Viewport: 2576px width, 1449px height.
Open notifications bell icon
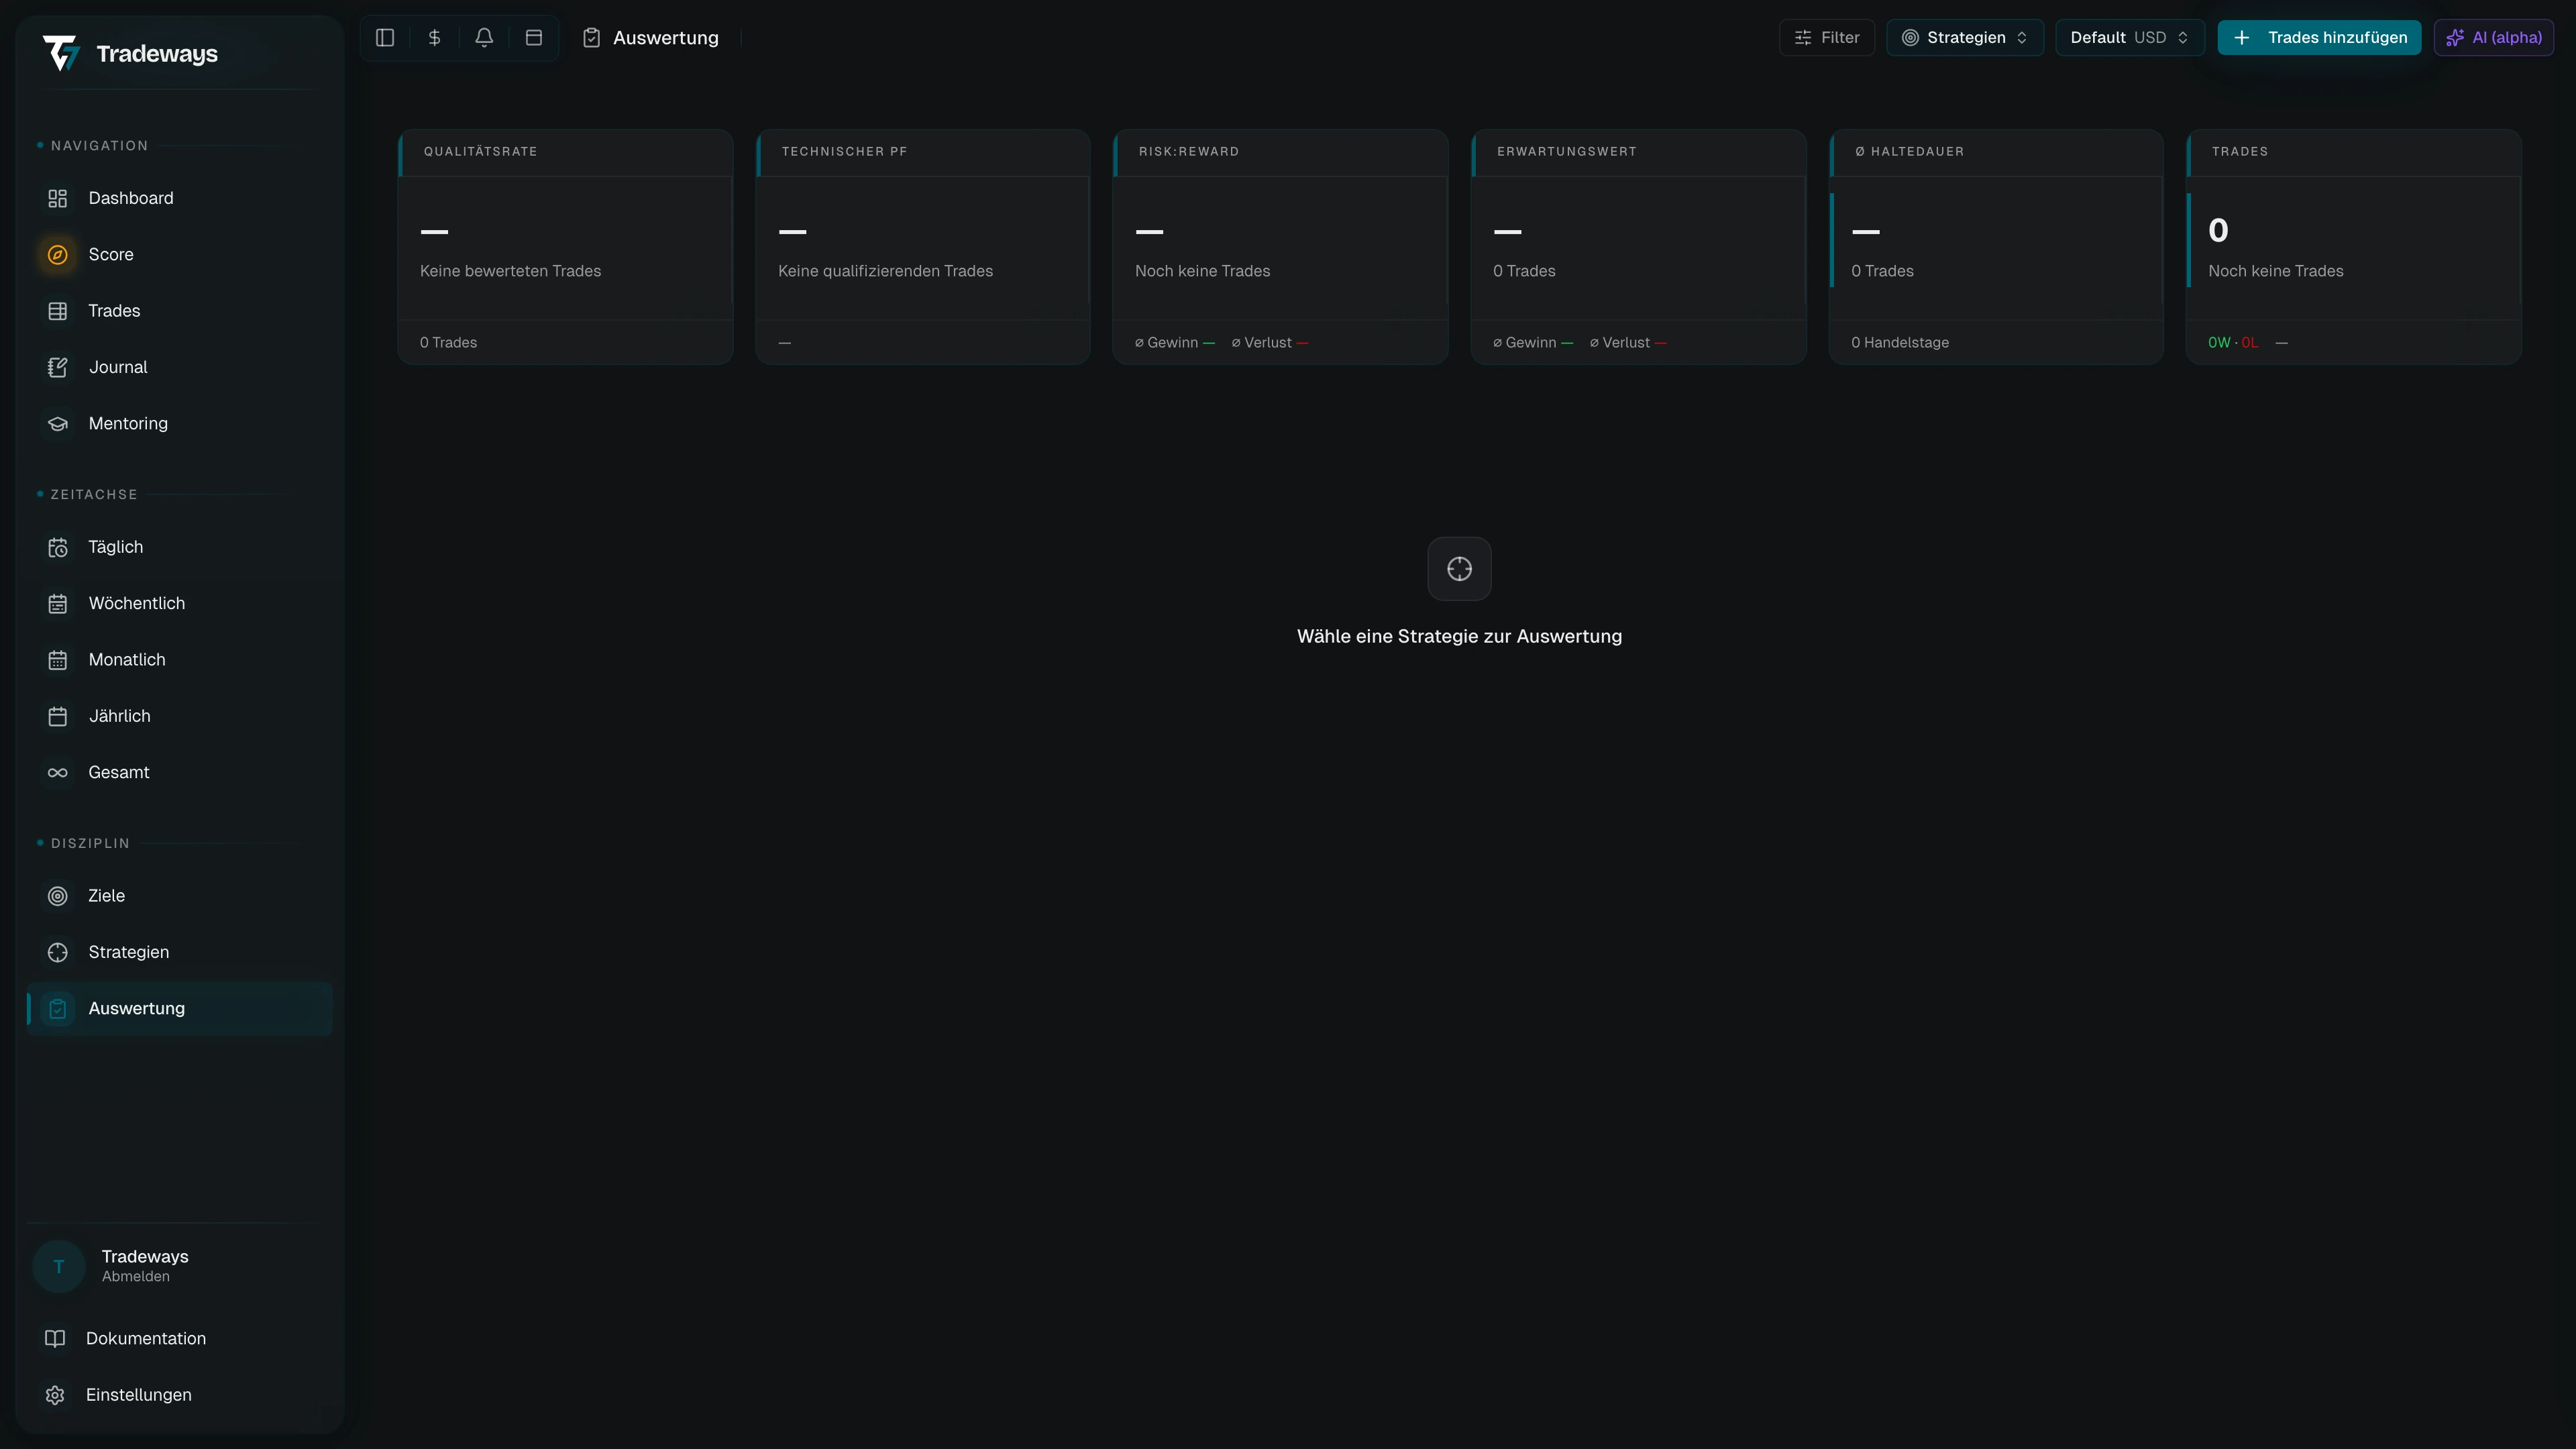(484, 38)
